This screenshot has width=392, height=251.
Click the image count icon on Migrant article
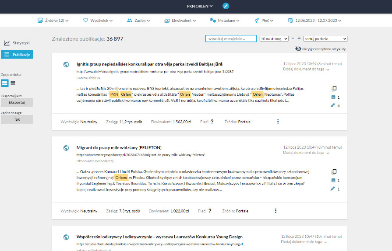(333, 181)
